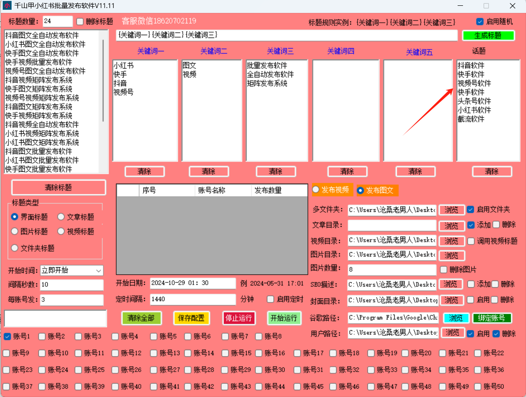Clear the 关键词三 list with 清除
This screenshot has width=526, height=397.
276,171
